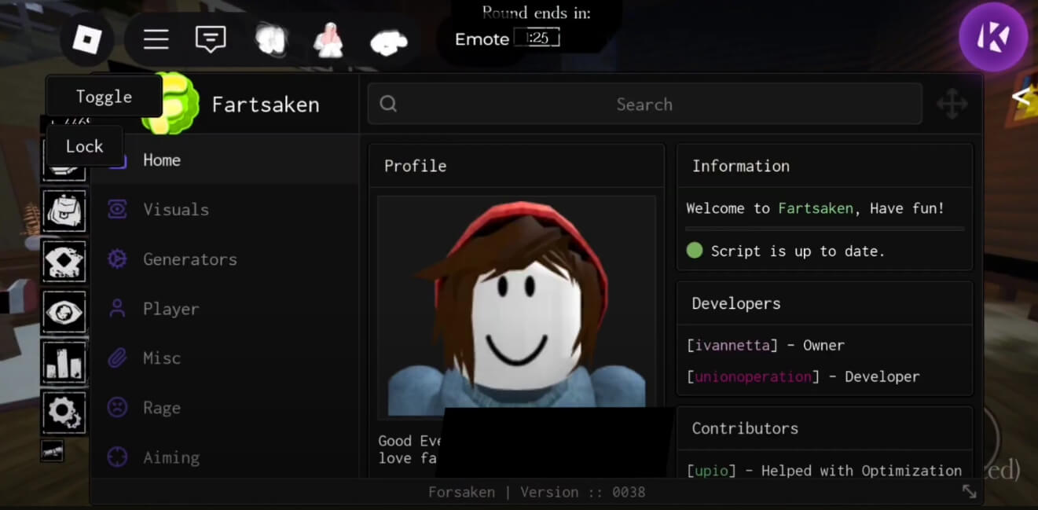Focus the Search input field

[x=645, y=105]
